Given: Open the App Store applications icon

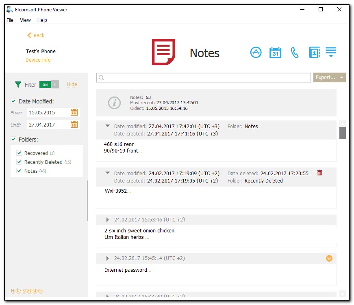Looking at the screenshot, I should pyautogui.click(x=256, y=52).
